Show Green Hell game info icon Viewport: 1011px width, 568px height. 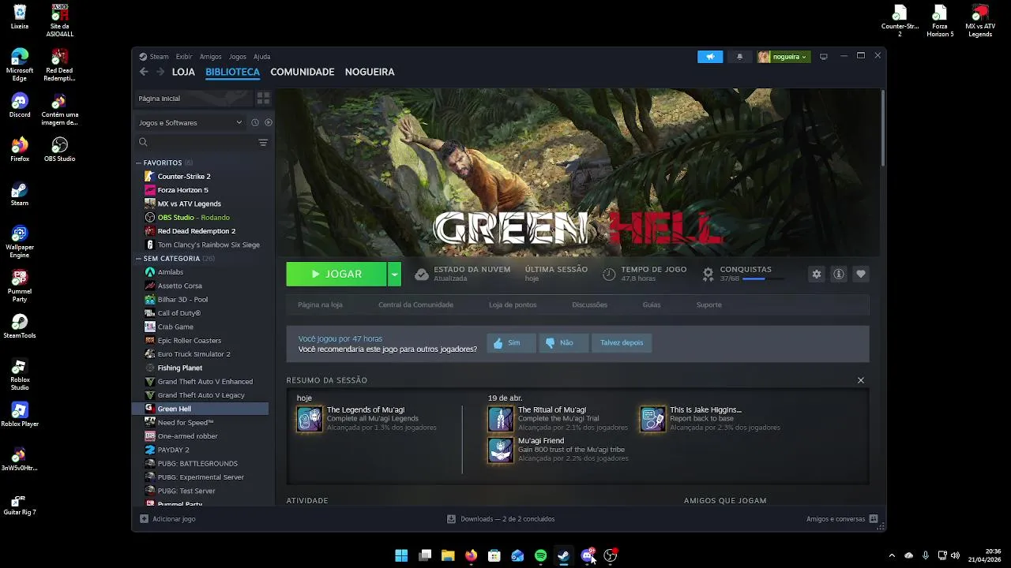coord(839,274)
